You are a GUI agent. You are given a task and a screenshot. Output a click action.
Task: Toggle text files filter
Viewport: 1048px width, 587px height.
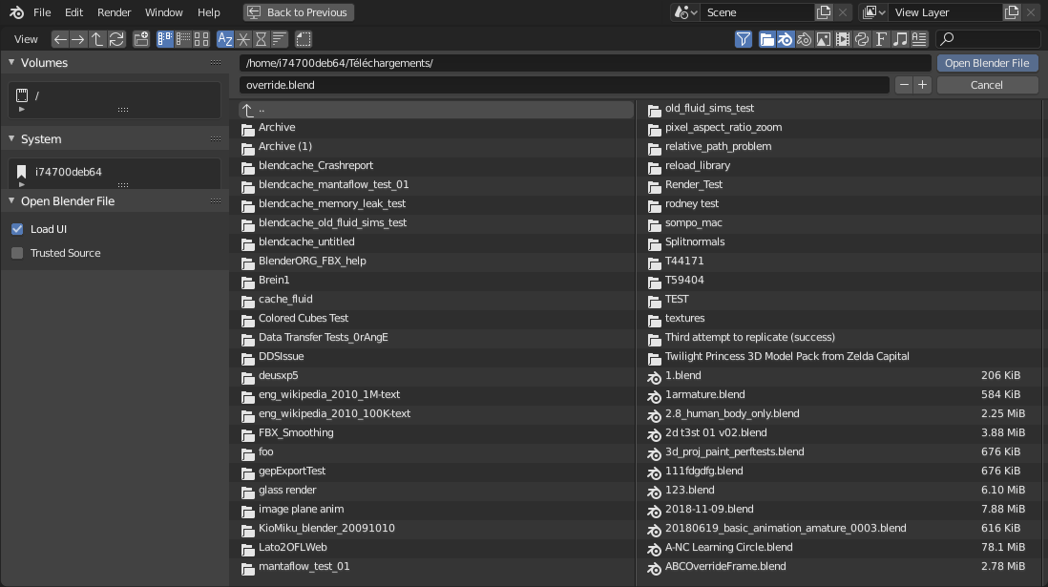click(x=920, y=39)
